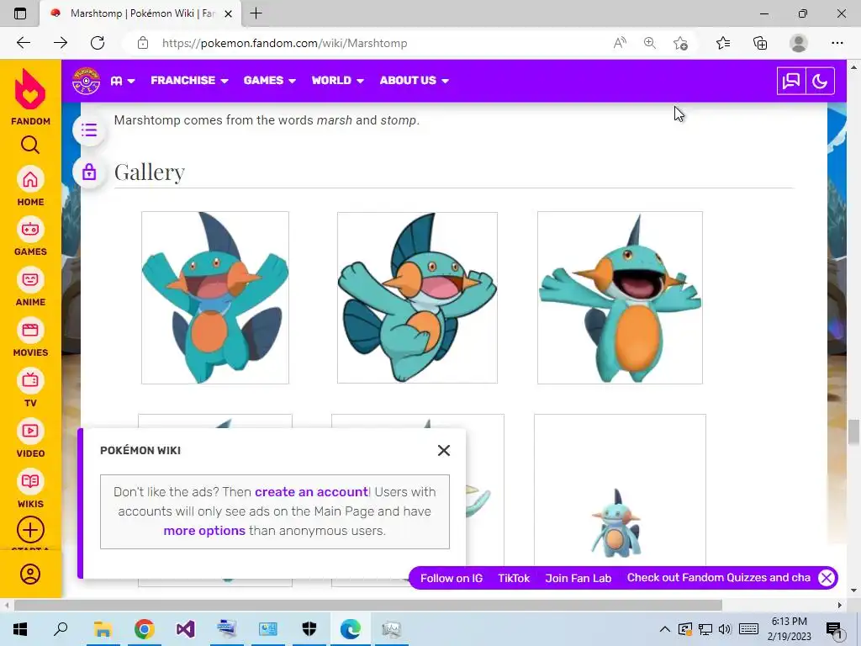Open the first Marshtomp anime gallery image
The width and height of the screenshot is (861, 646).
(x=215, y=298)
